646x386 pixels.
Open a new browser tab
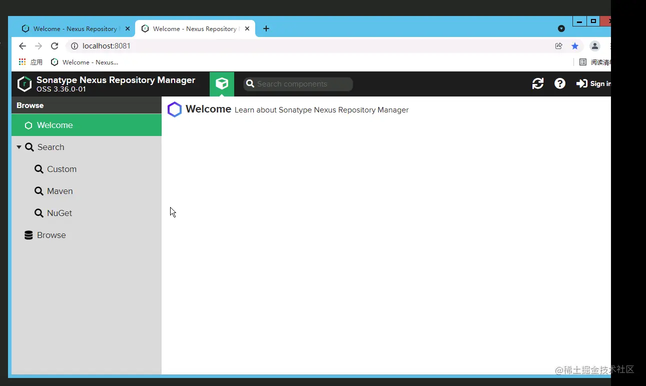pos(266,29)
